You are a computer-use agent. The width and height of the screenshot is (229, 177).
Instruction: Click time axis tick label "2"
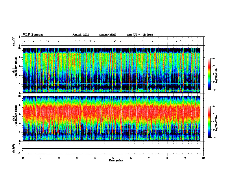click(59, 158)
